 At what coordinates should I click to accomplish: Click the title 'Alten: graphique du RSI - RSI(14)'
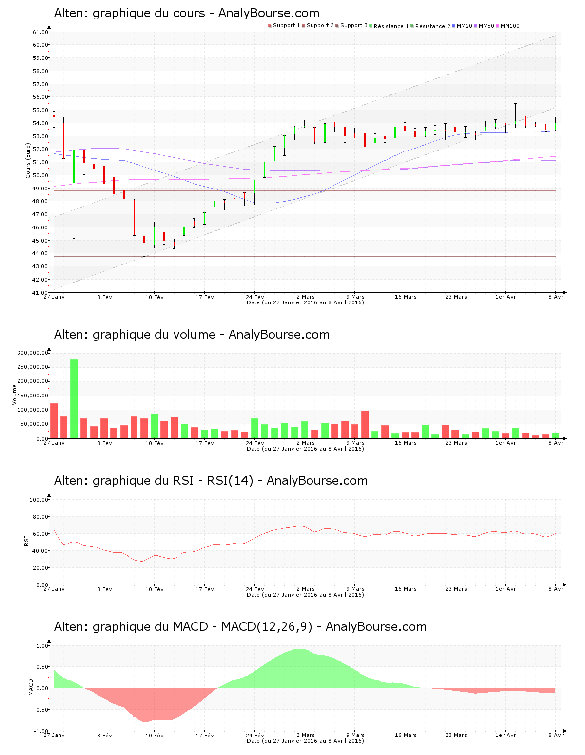[x=154, y=481]
